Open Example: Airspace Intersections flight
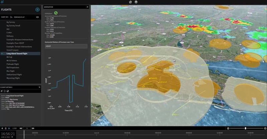This screenshot has height=139, width=267. (20, 39)
